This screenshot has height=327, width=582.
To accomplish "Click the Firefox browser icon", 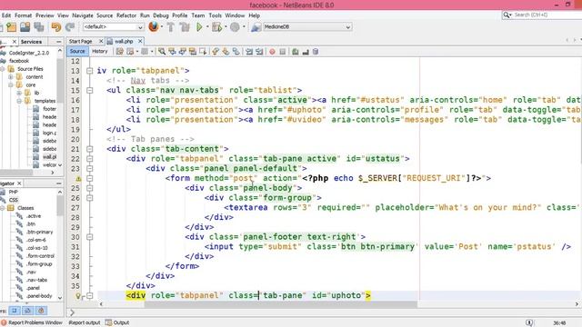I will pyautogui.click(x=154, y=26).
